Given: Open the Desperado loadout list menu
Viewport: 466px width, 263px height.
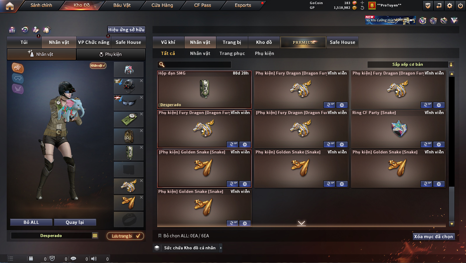Looking at the screenshot, I should click(x=95, y=236).
